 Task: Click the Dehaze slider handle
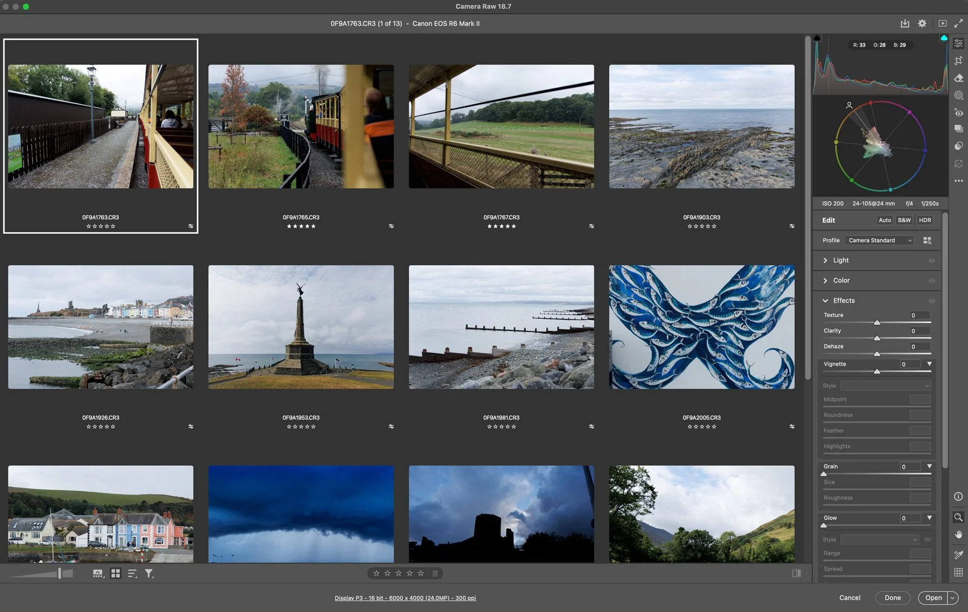click(x=877, y=353)
